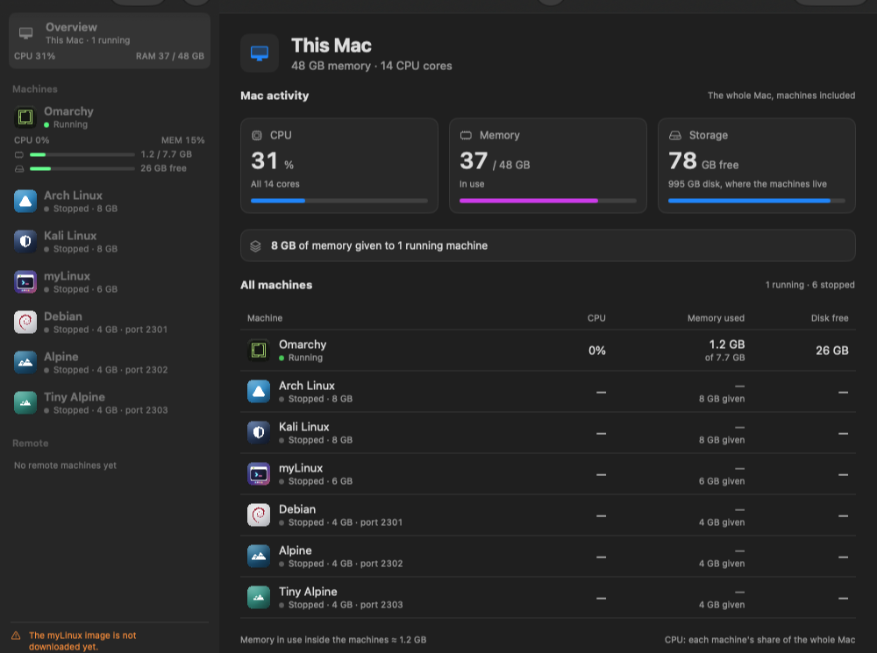Click the Memory used column header

716,318
